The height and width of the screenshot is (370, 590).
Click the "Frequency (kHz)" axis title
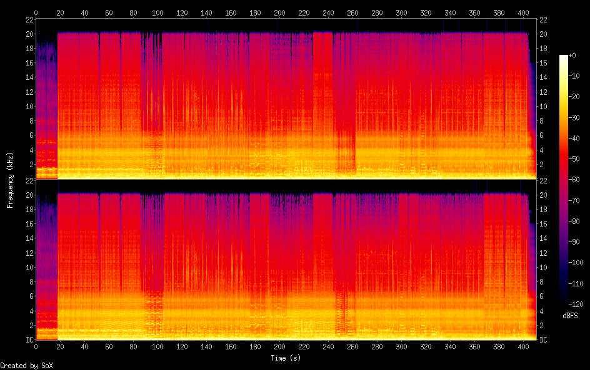click(x=10, y=180)
